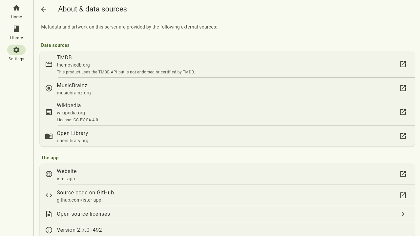Select Source code on GitHub title
Viewport: 420px width, 236px height.
click(x=85, y=193)
